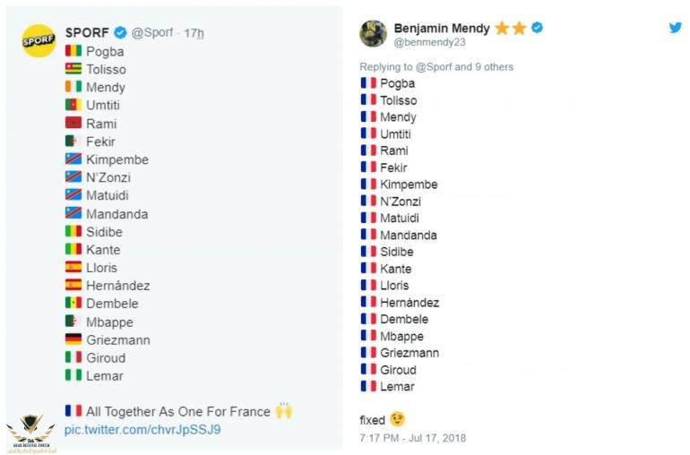Click Benjamin Mendy's verified badge
Image resolution: width=690 pixels, height=455 pixels.
(537, 28)
